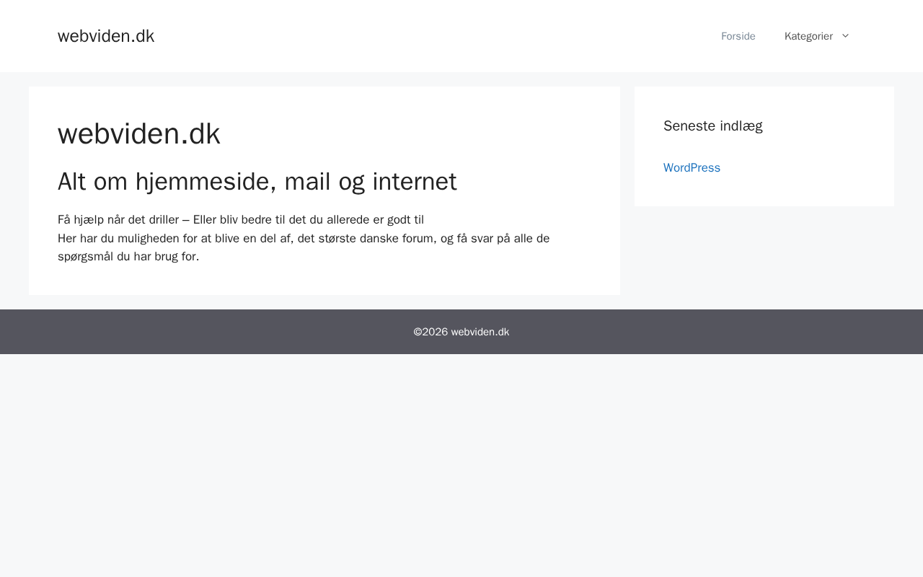The image size is (923, 577).
Task: Click the copyright © symbol in footer
Action: pyautogui.click(x=418, y=332)
